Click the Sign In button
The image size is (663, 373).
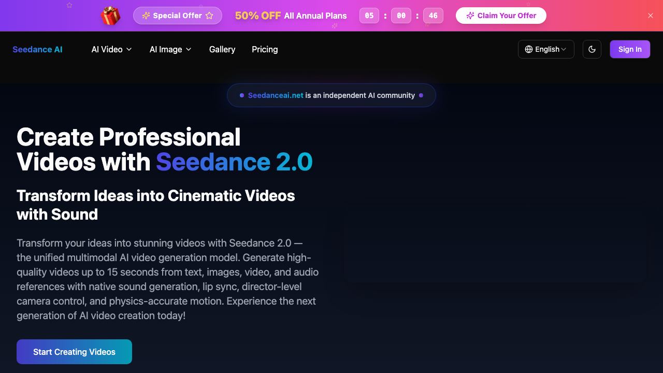click(630, 49)
